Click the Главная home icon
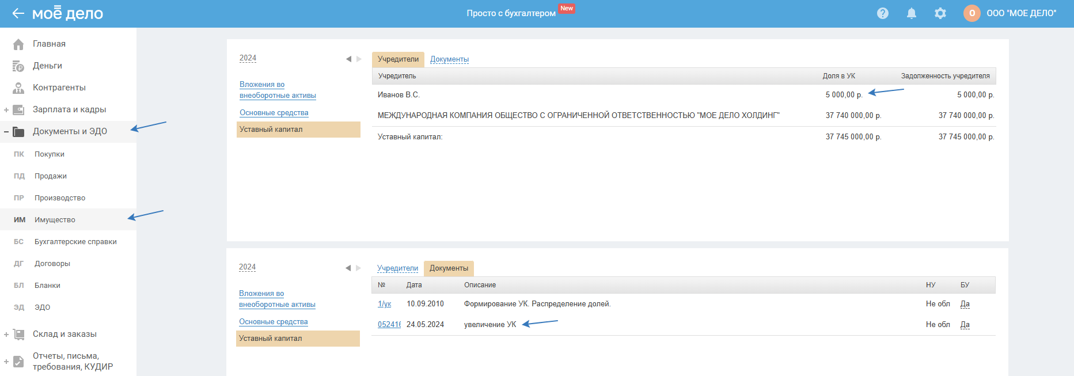Image resolution: width=1074 pixels, height=376 pixels. click(x=18, y=44)
